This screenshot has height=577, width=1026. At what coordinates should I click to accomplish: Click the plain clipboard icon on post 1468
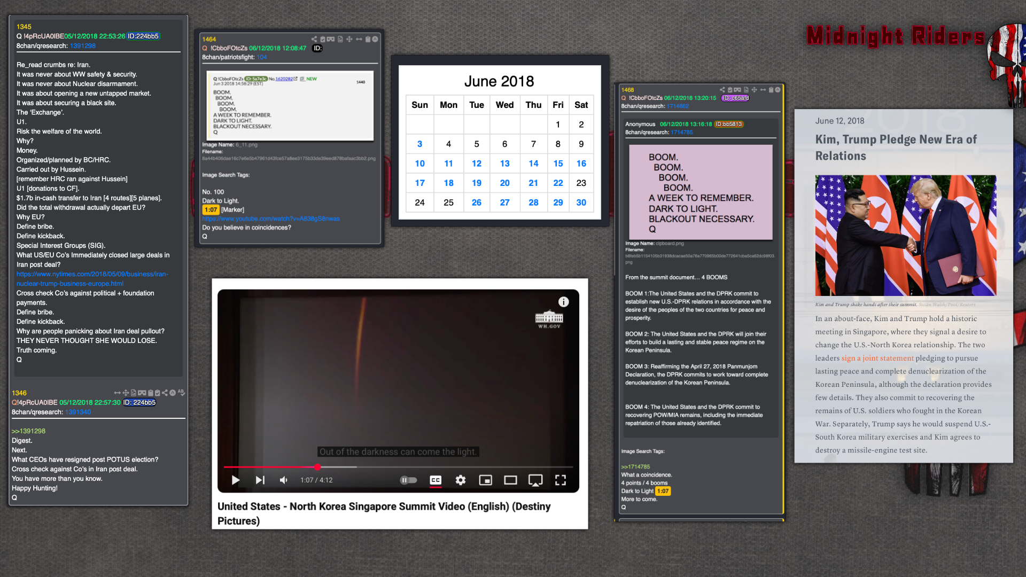(771, 90)
